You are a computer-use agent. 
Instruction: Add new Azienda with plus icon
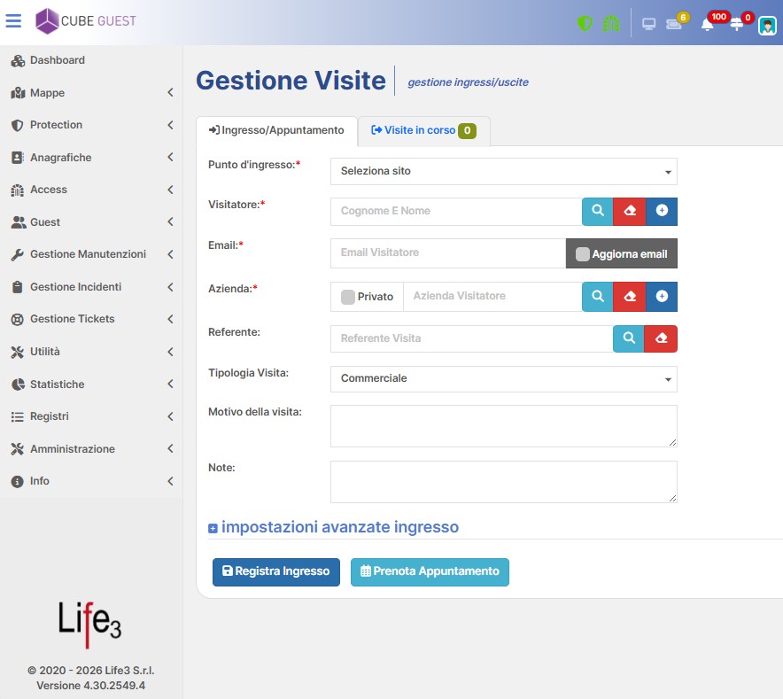[662, 297]
